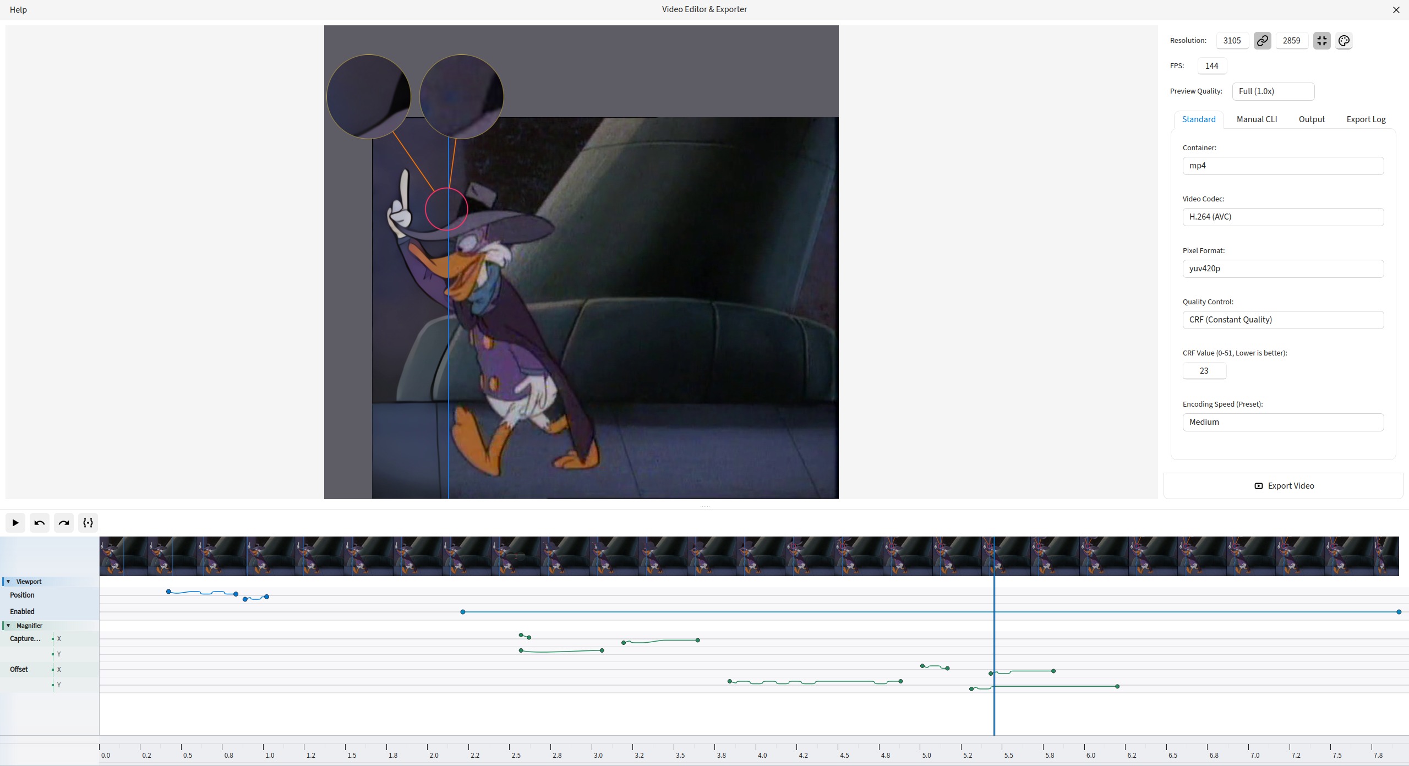This screenshot has width=1409, height=766.
Task: Close the Video Editor window
Action: pos(1396,10)
